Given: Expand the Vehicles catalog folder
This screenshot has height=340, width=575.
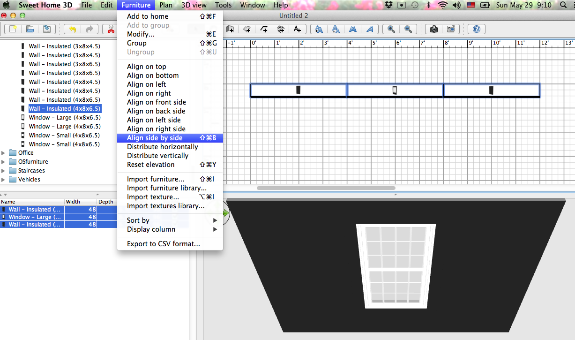Looking at the screenshot, I should [x=4, y=180].
